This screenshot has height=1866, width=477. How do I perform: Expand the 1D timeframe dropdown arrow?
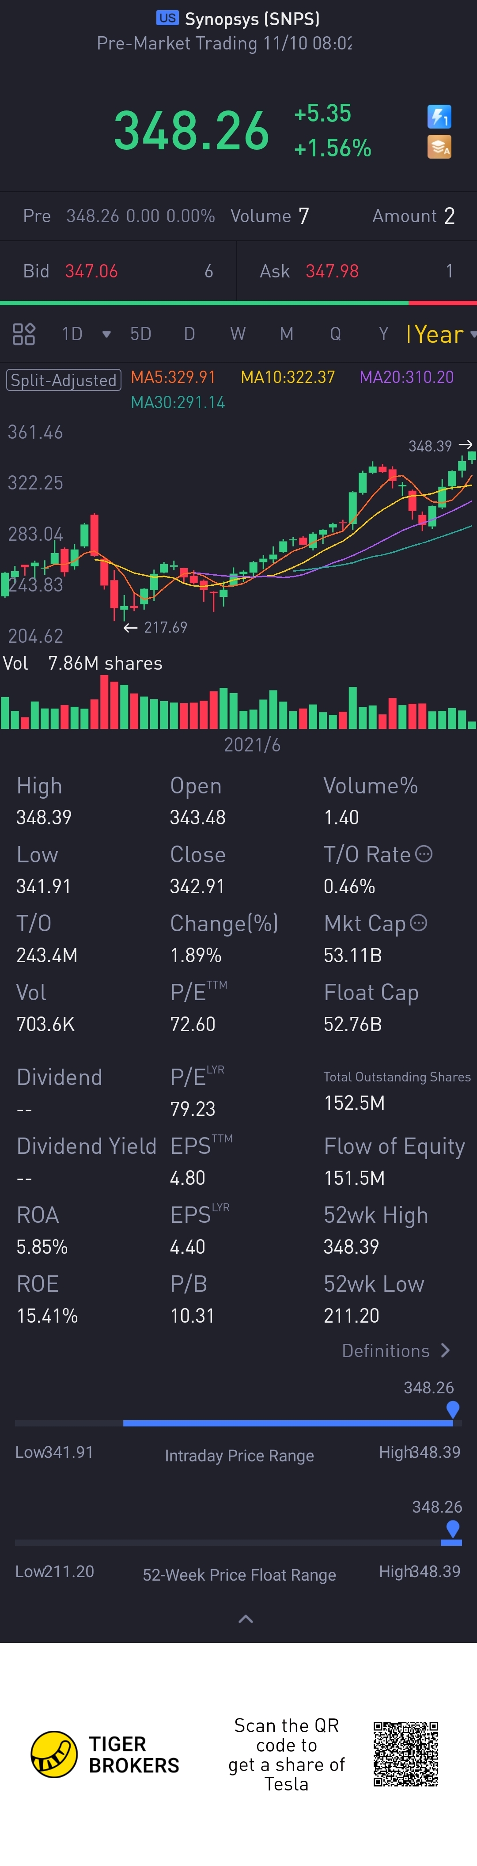click(x=106, y=334)
